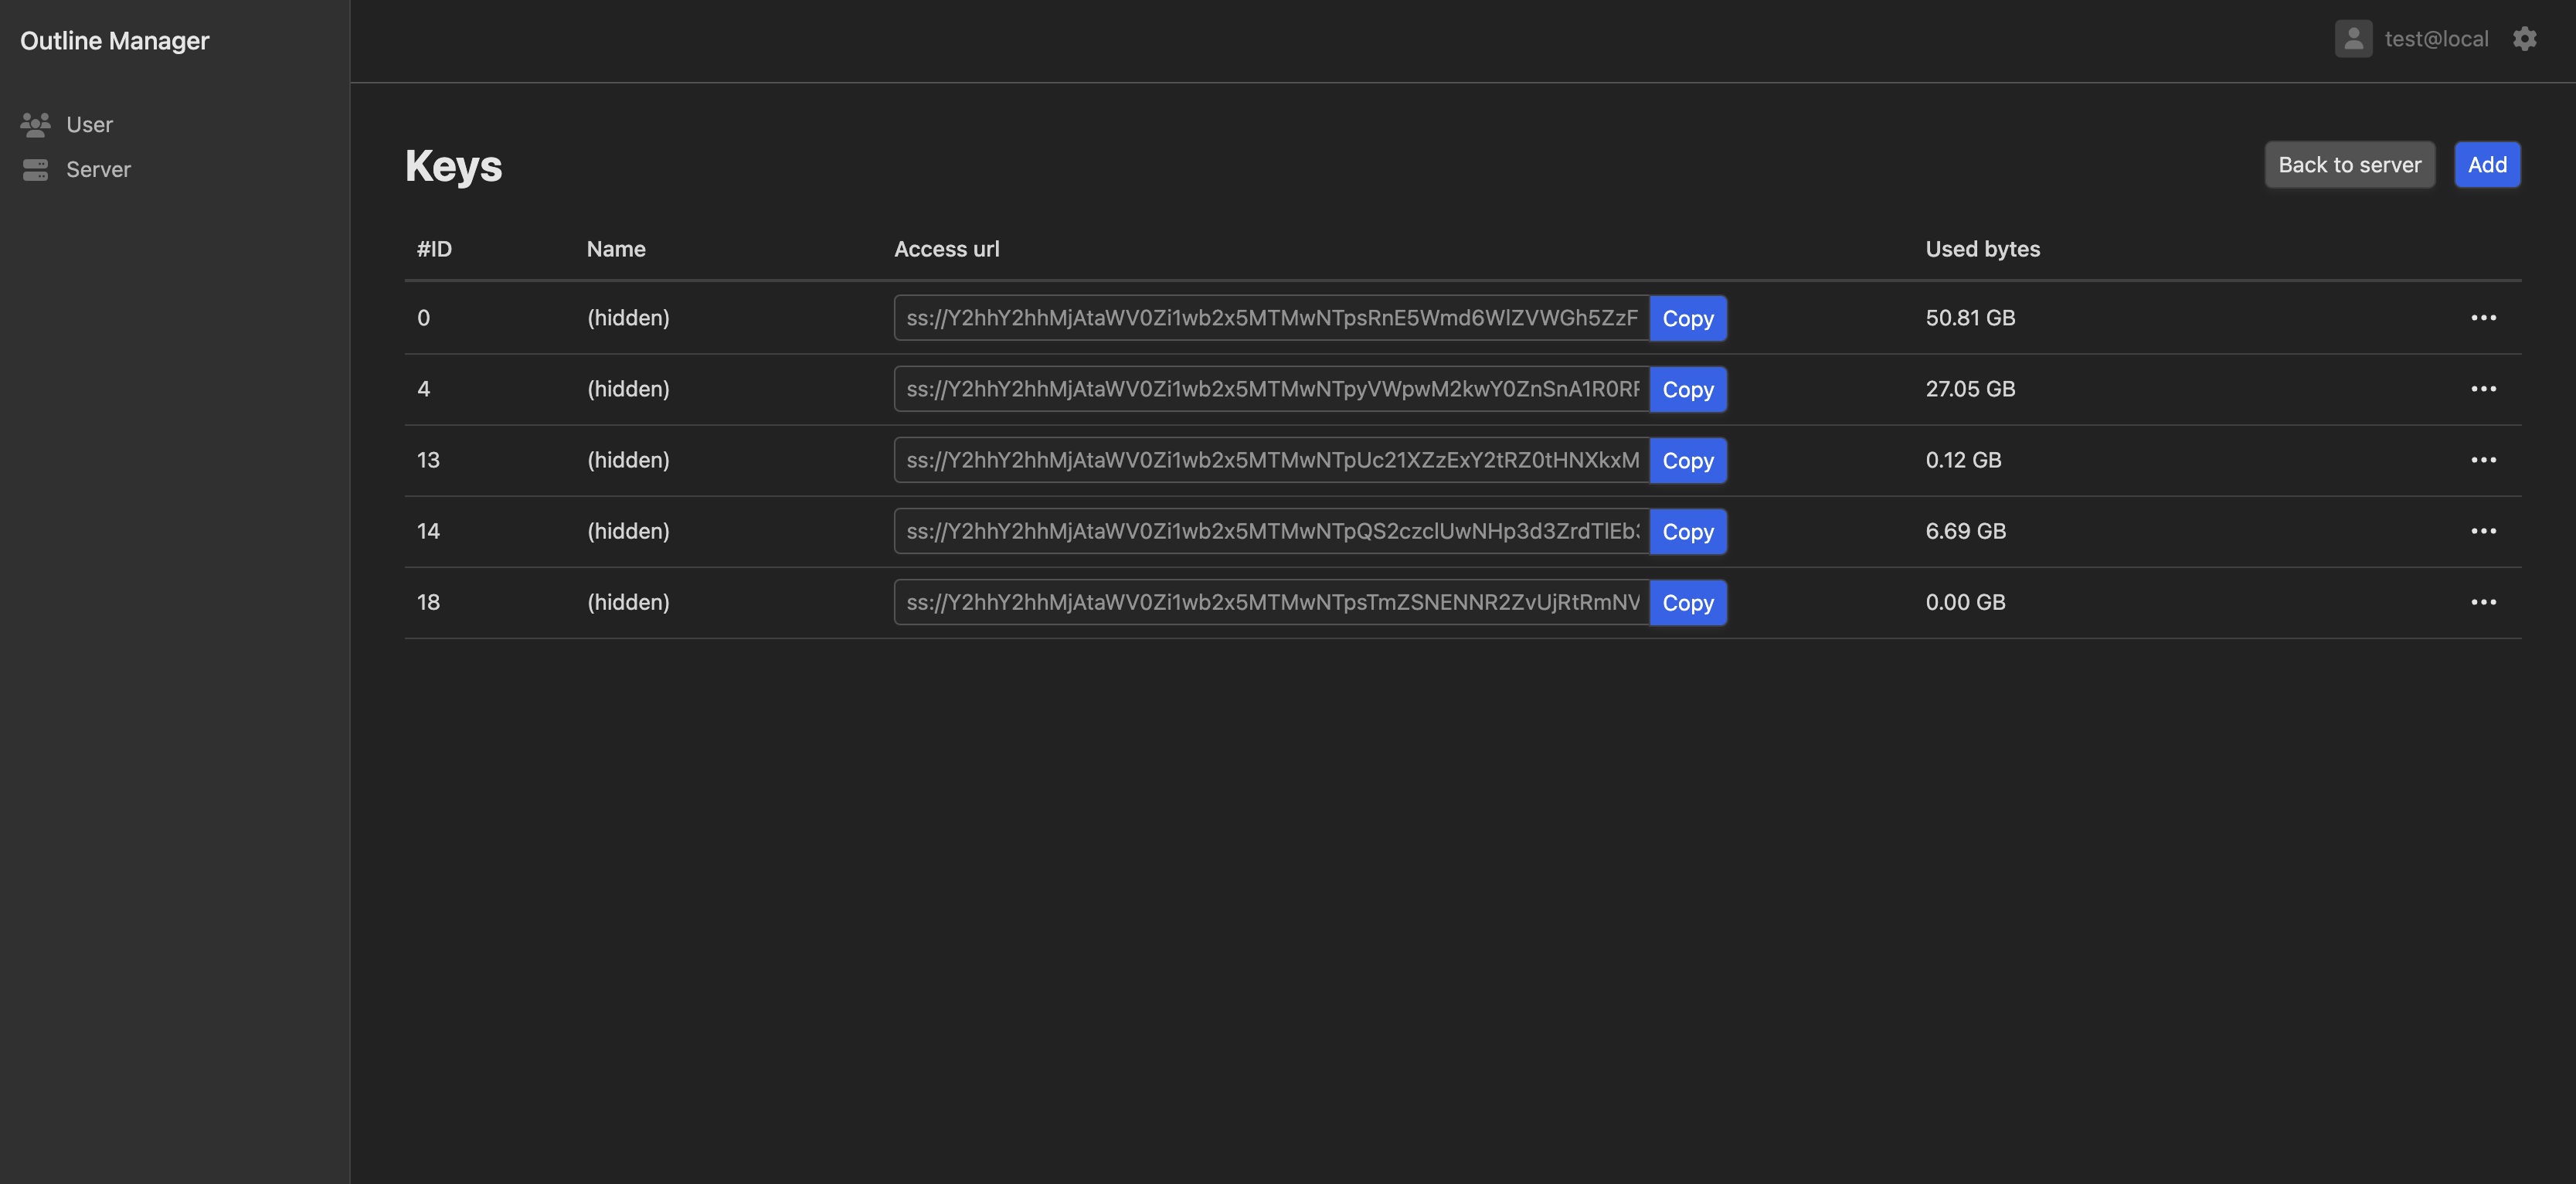This screenshot has width=2576, height=1184.
Task: Click the Outline Manager title
Action: pyautogui.click(x=115, y=40)
